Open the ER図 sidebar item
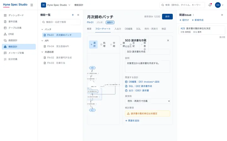Viewport: 227px width, 141px height. click(x=19, y=34)
